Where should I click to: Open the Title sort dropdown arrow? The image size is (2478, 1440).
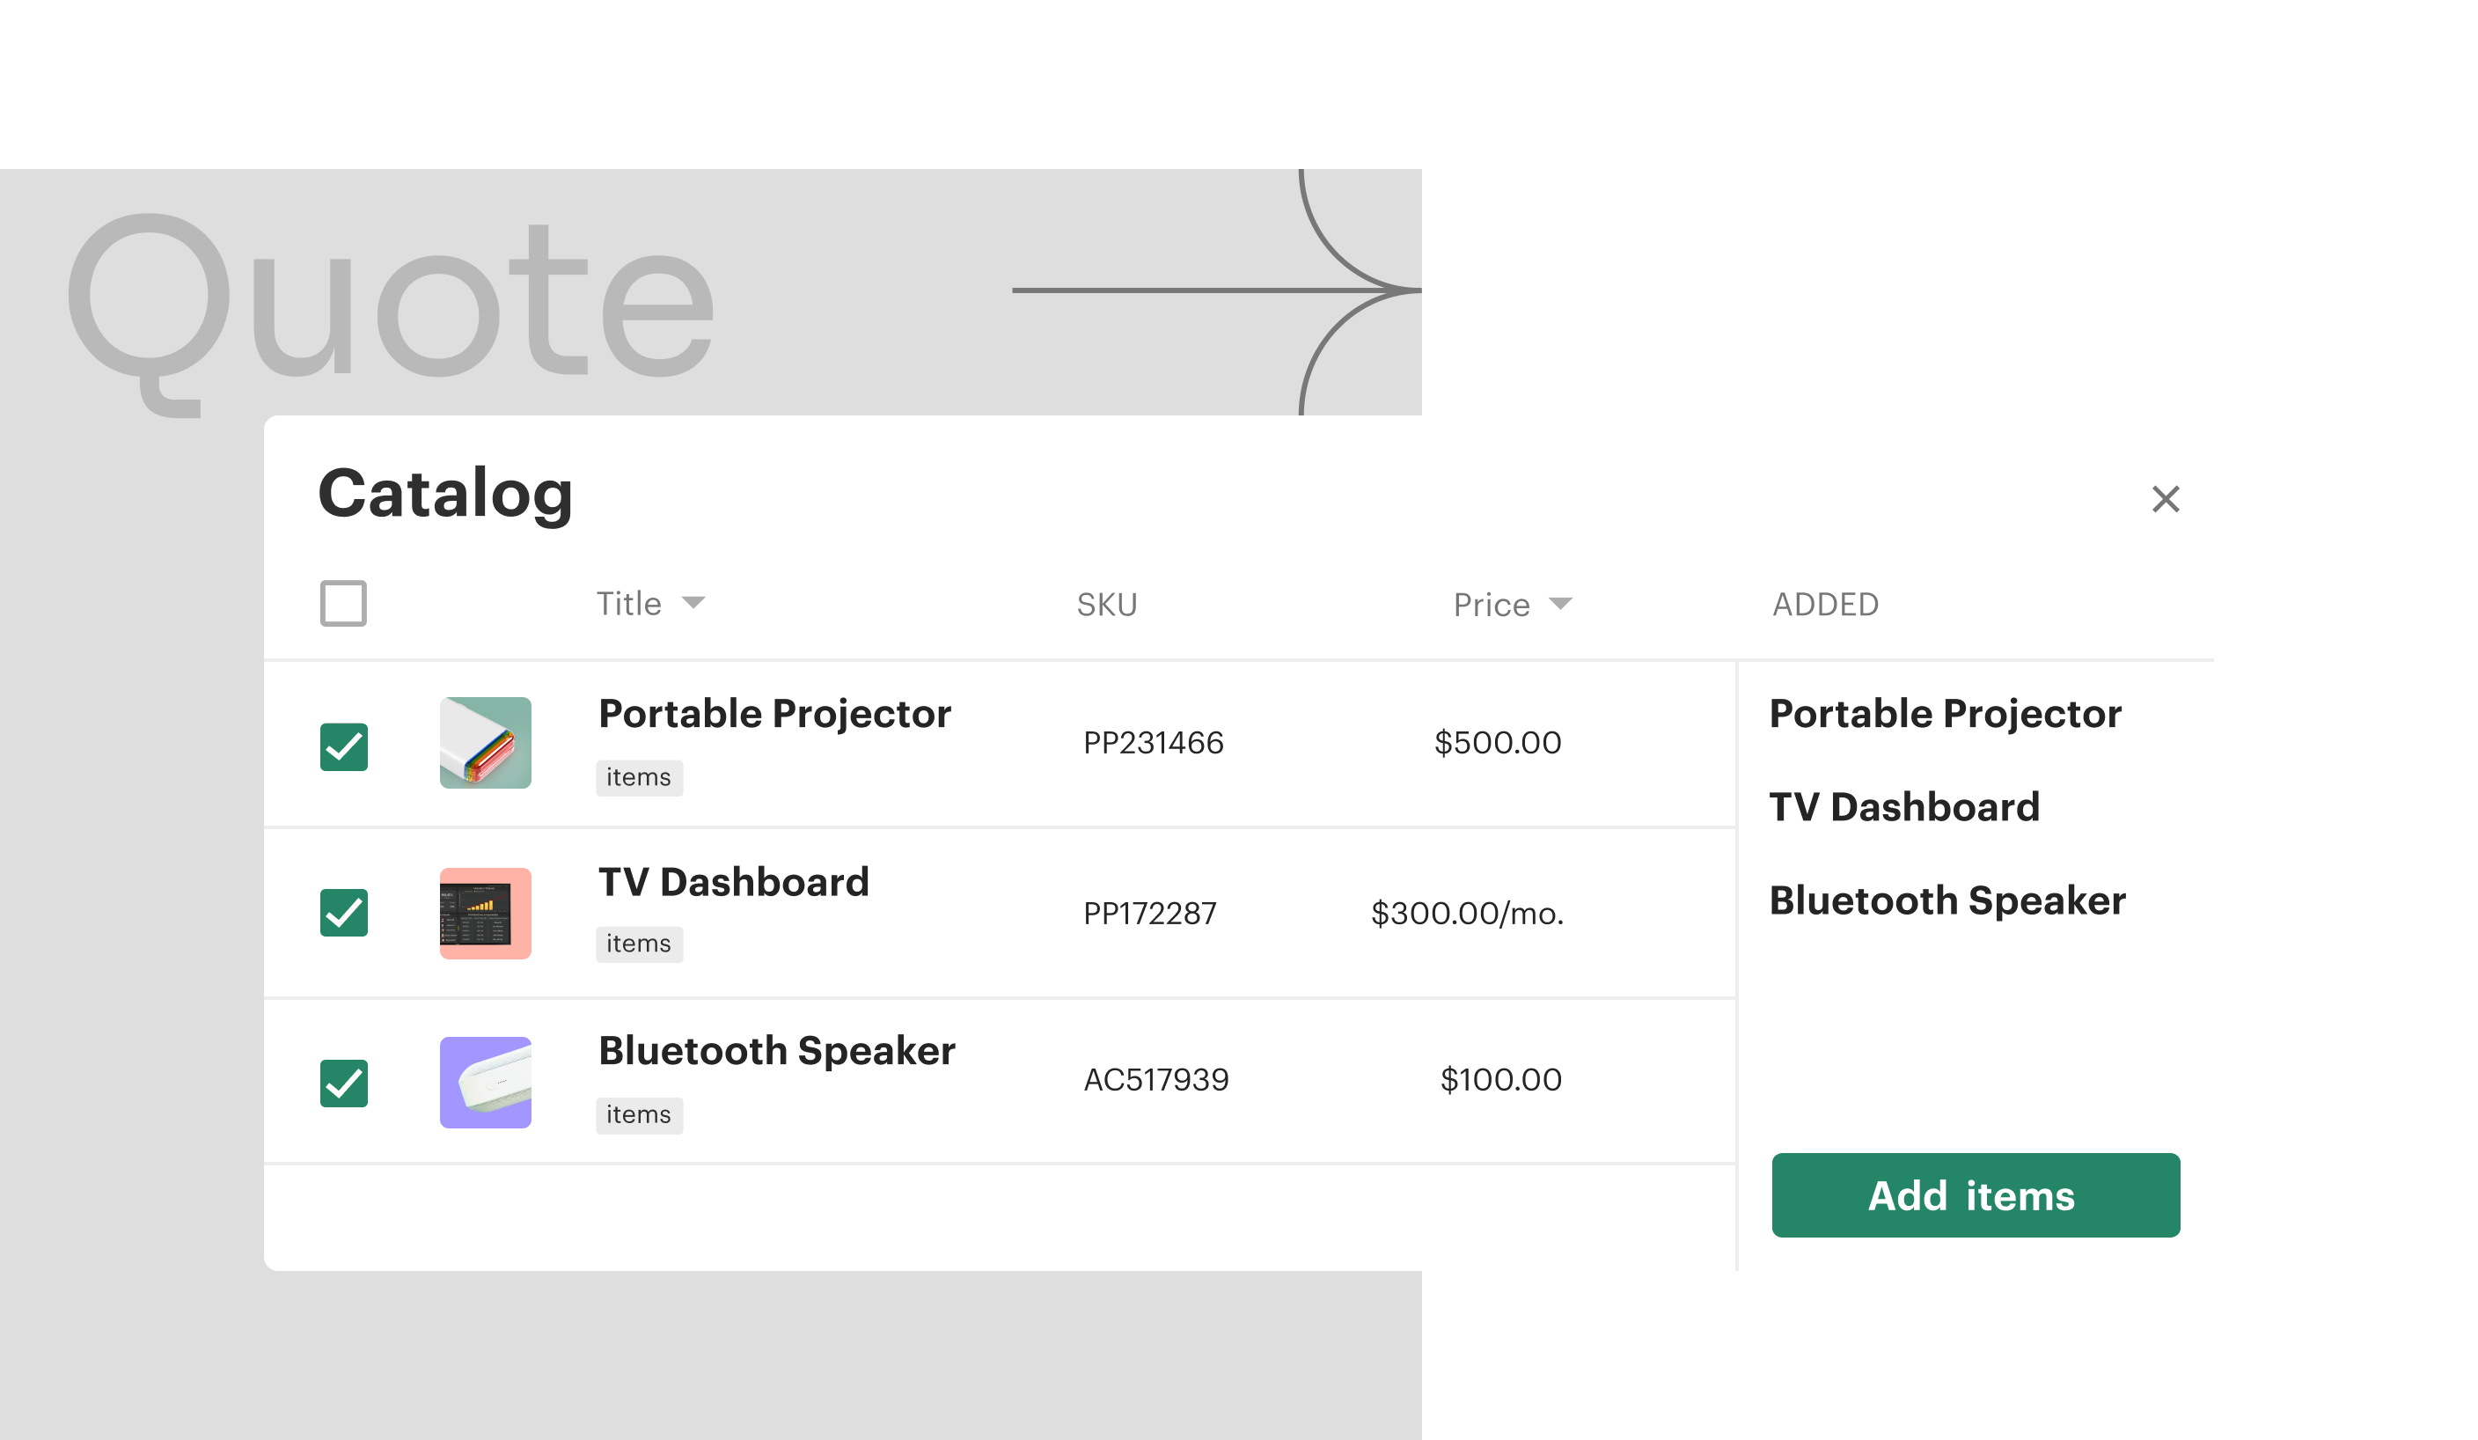click(693, 603)
